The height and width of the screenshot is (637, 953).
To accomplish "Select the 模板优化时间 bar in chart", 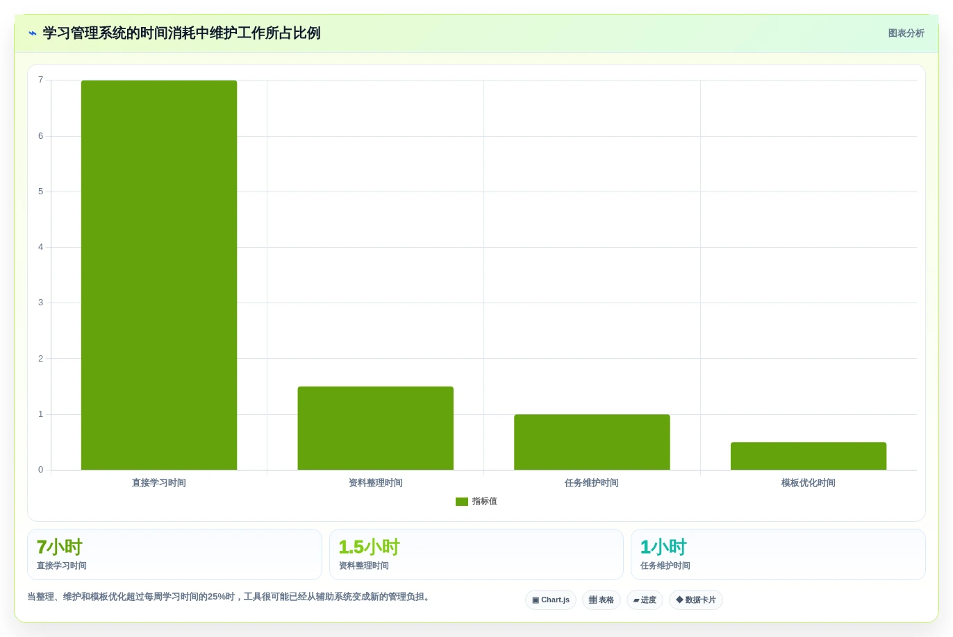I will [x=809, y=456].
